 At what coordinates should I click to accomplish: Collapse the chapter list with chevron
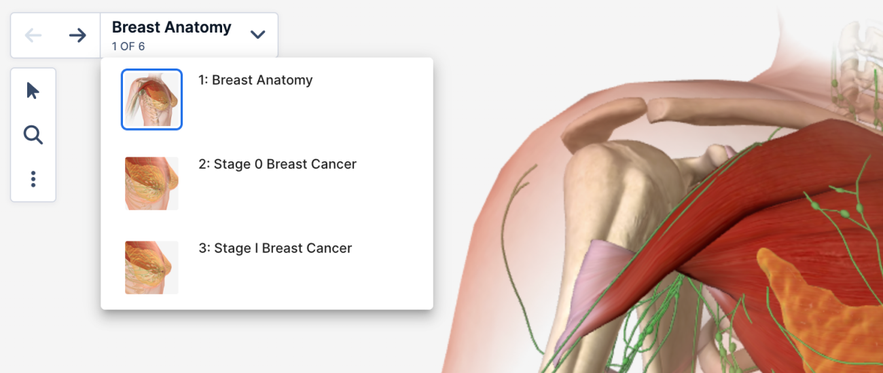tap(257, 35)
